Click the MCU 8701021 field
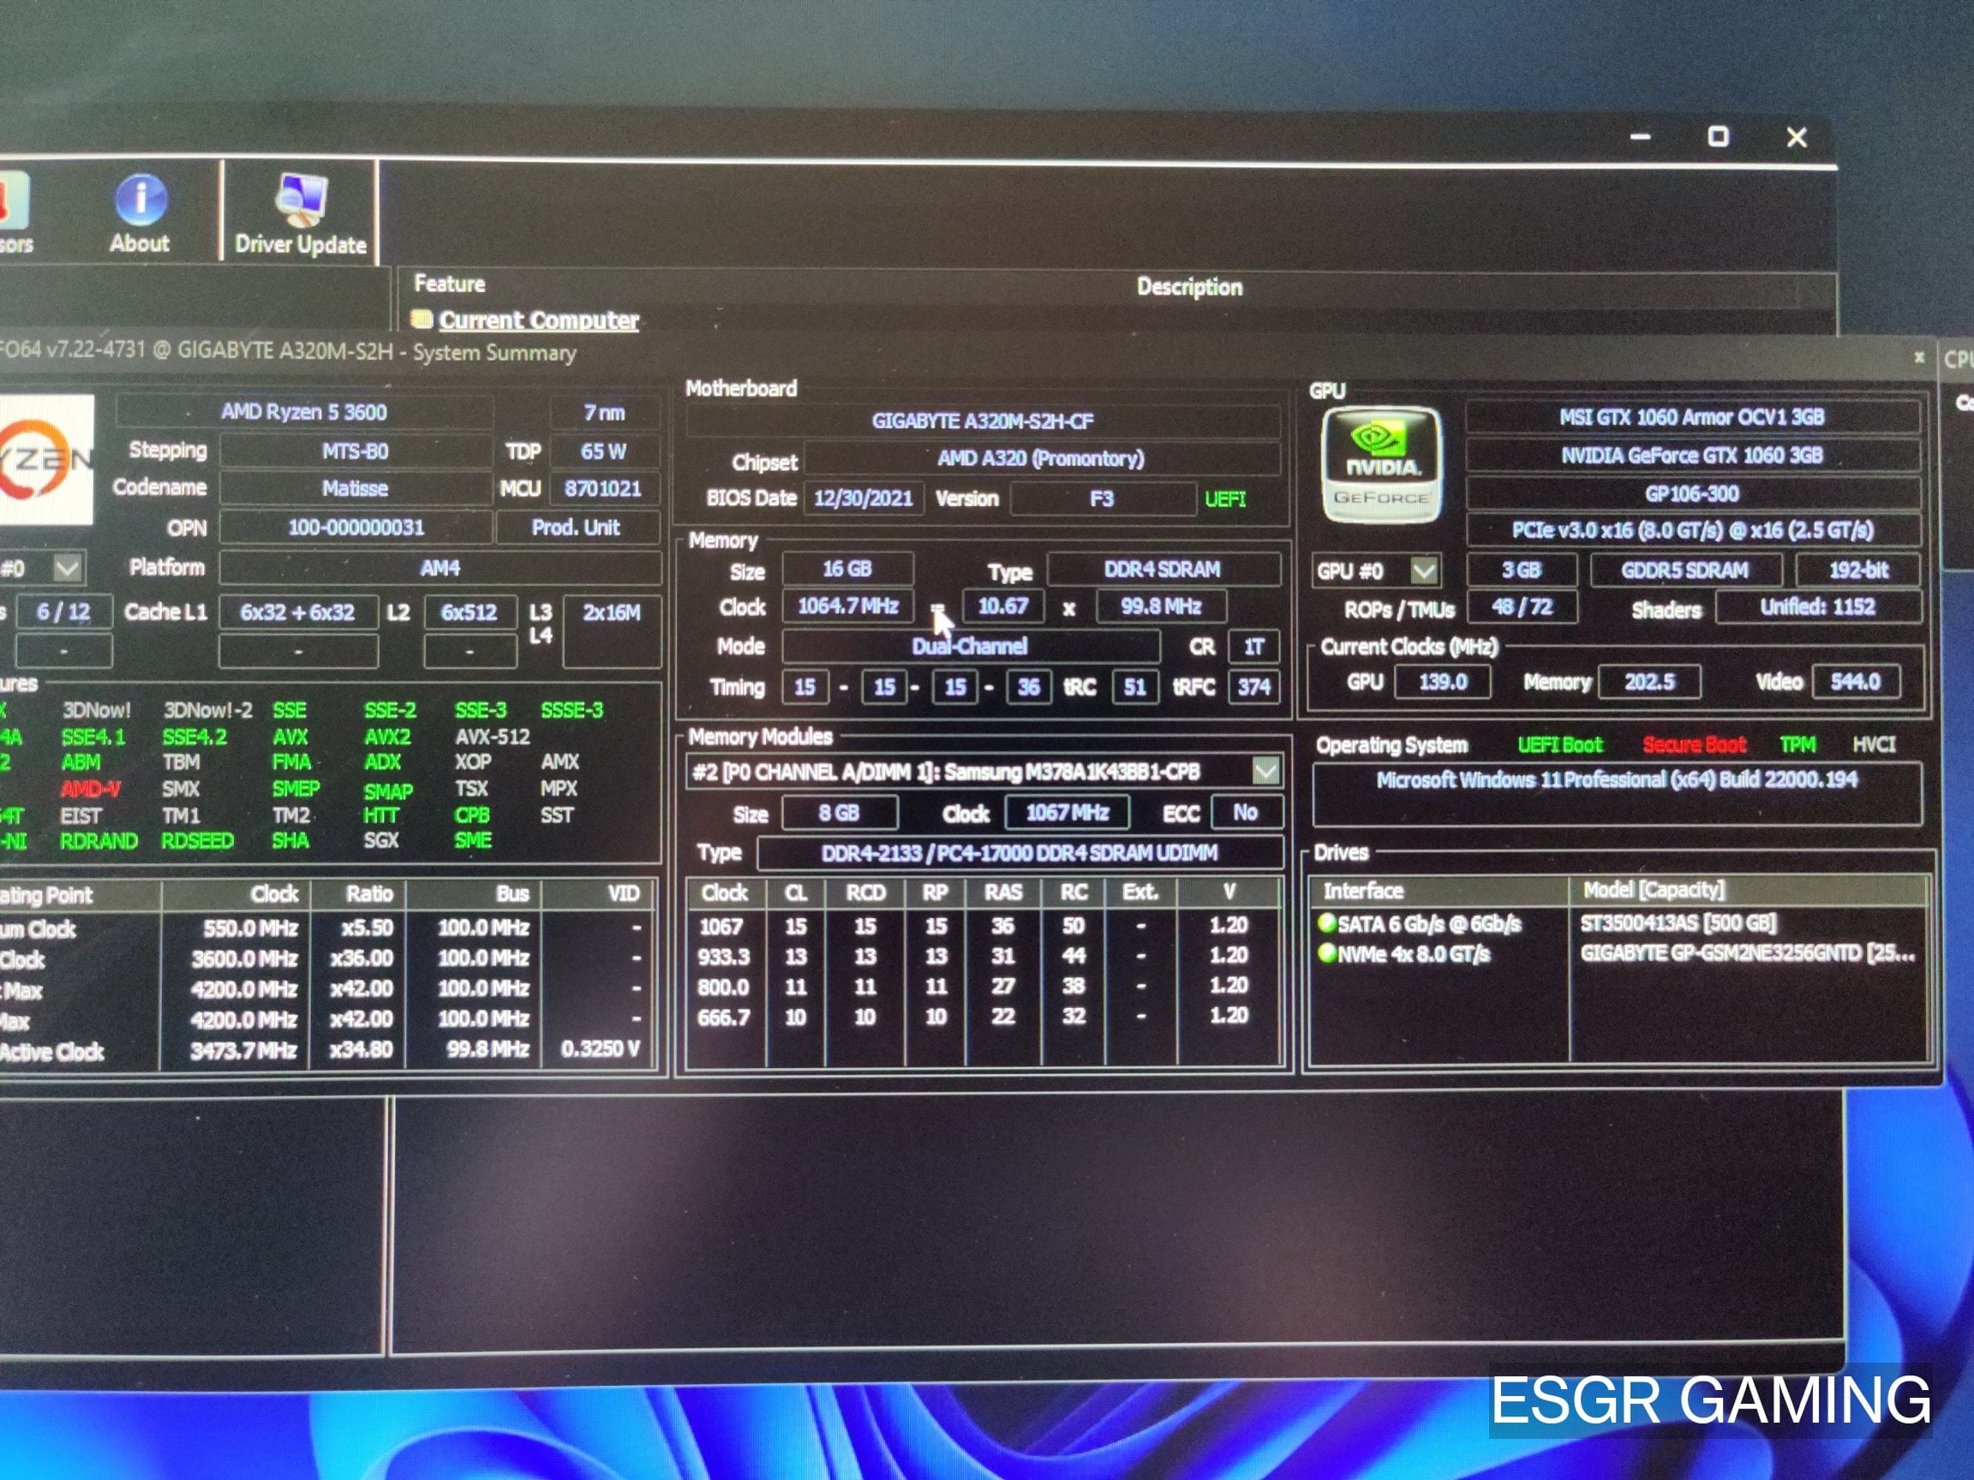Screen dimensions: 1974x1480 [x=603, y=489]
